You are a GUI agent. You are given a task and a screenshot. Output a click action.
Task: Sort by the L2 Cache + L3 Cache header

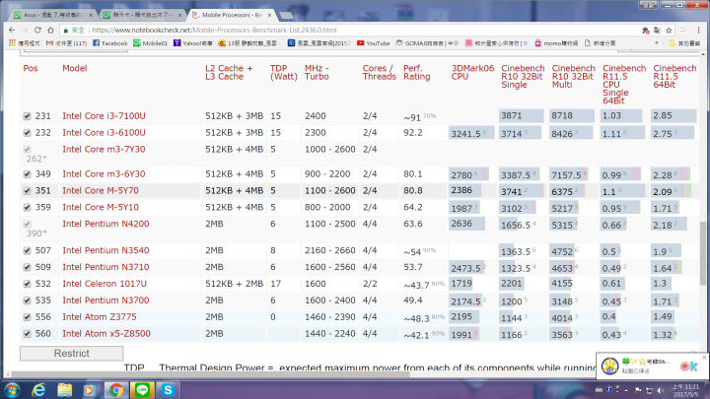tap(229, 72)
